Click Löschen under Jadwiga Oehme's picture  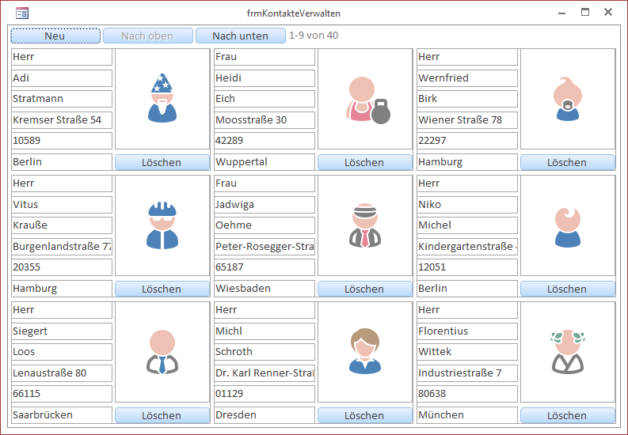pyautogui.click(x=364, y=289)
